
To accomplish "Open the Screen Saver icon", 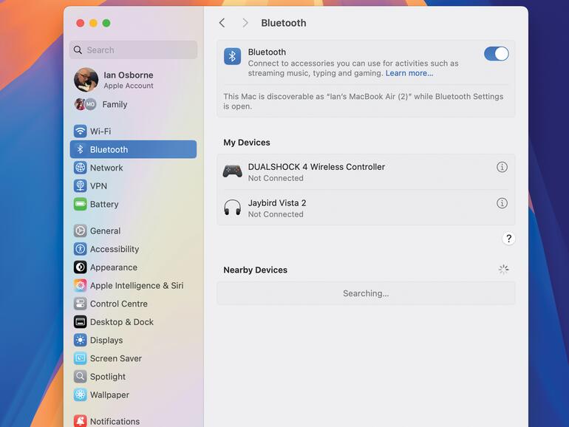I will click(x=81, y=358).
